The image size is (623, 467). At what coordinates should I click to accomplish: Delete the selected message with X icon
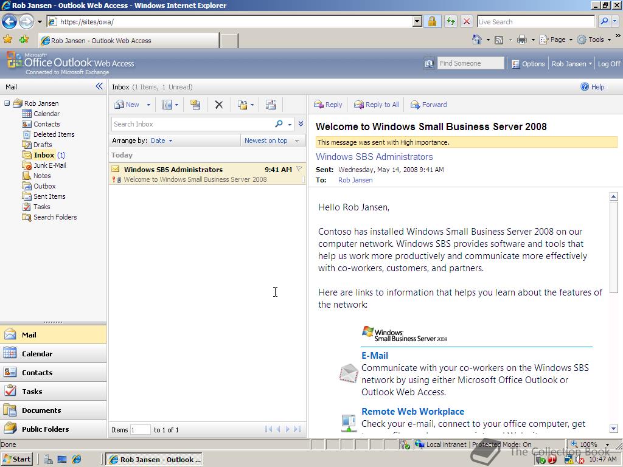pos(218,105)
